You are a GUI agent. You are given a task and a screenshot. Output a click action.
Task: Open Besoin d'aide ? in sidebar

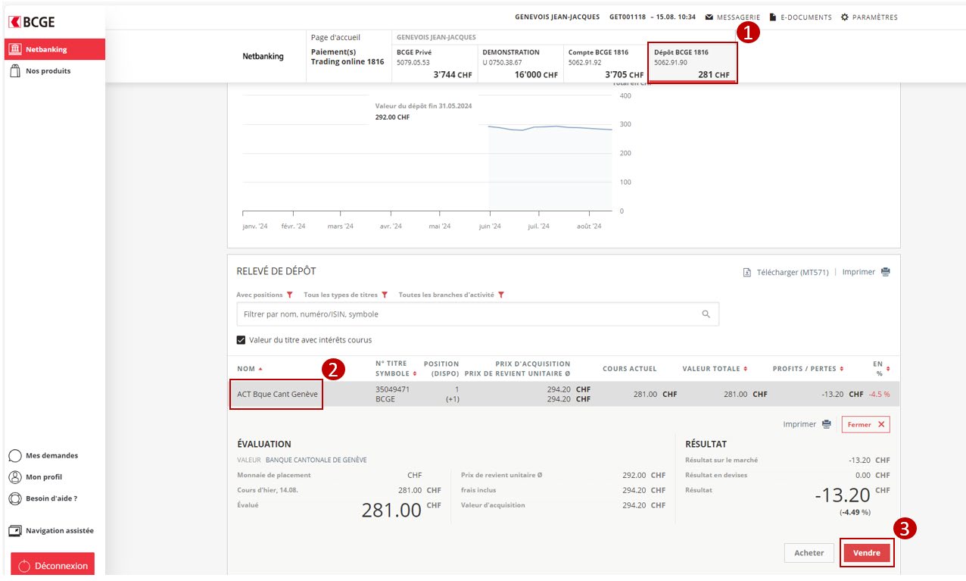43,498
